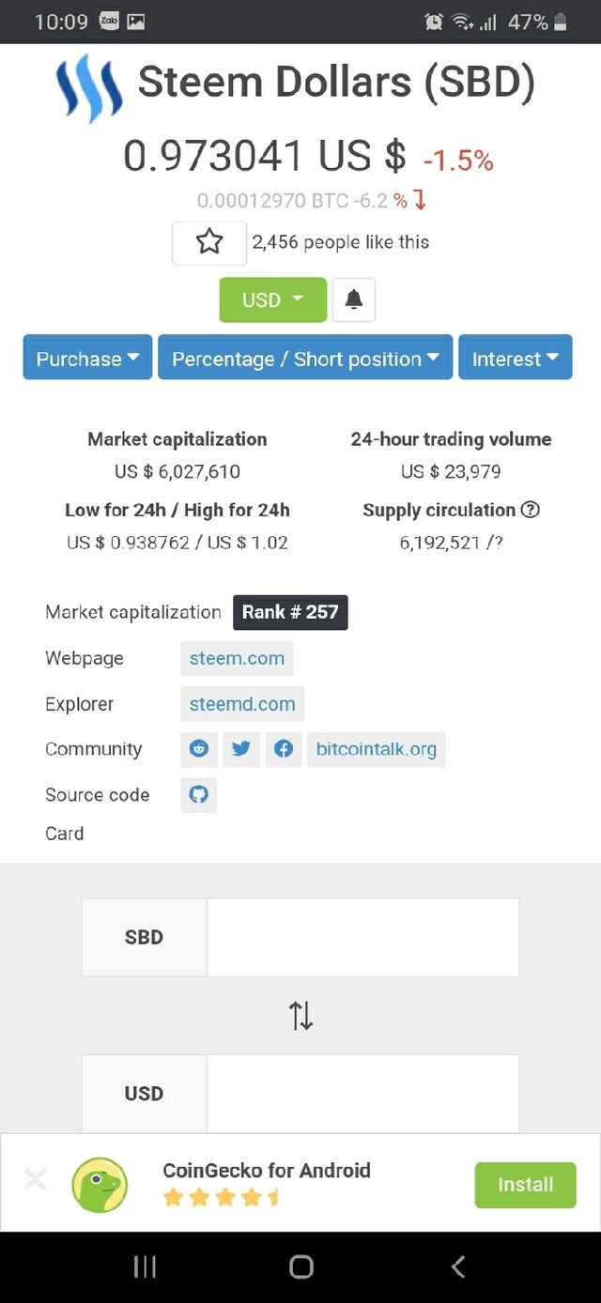
Task: Tap the SBD amount input field
Action: [x=362, y=937]
